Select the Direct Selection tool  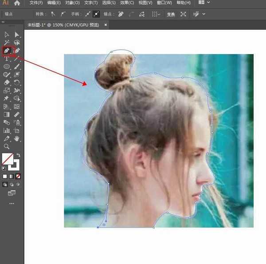[x=17, y=35]
